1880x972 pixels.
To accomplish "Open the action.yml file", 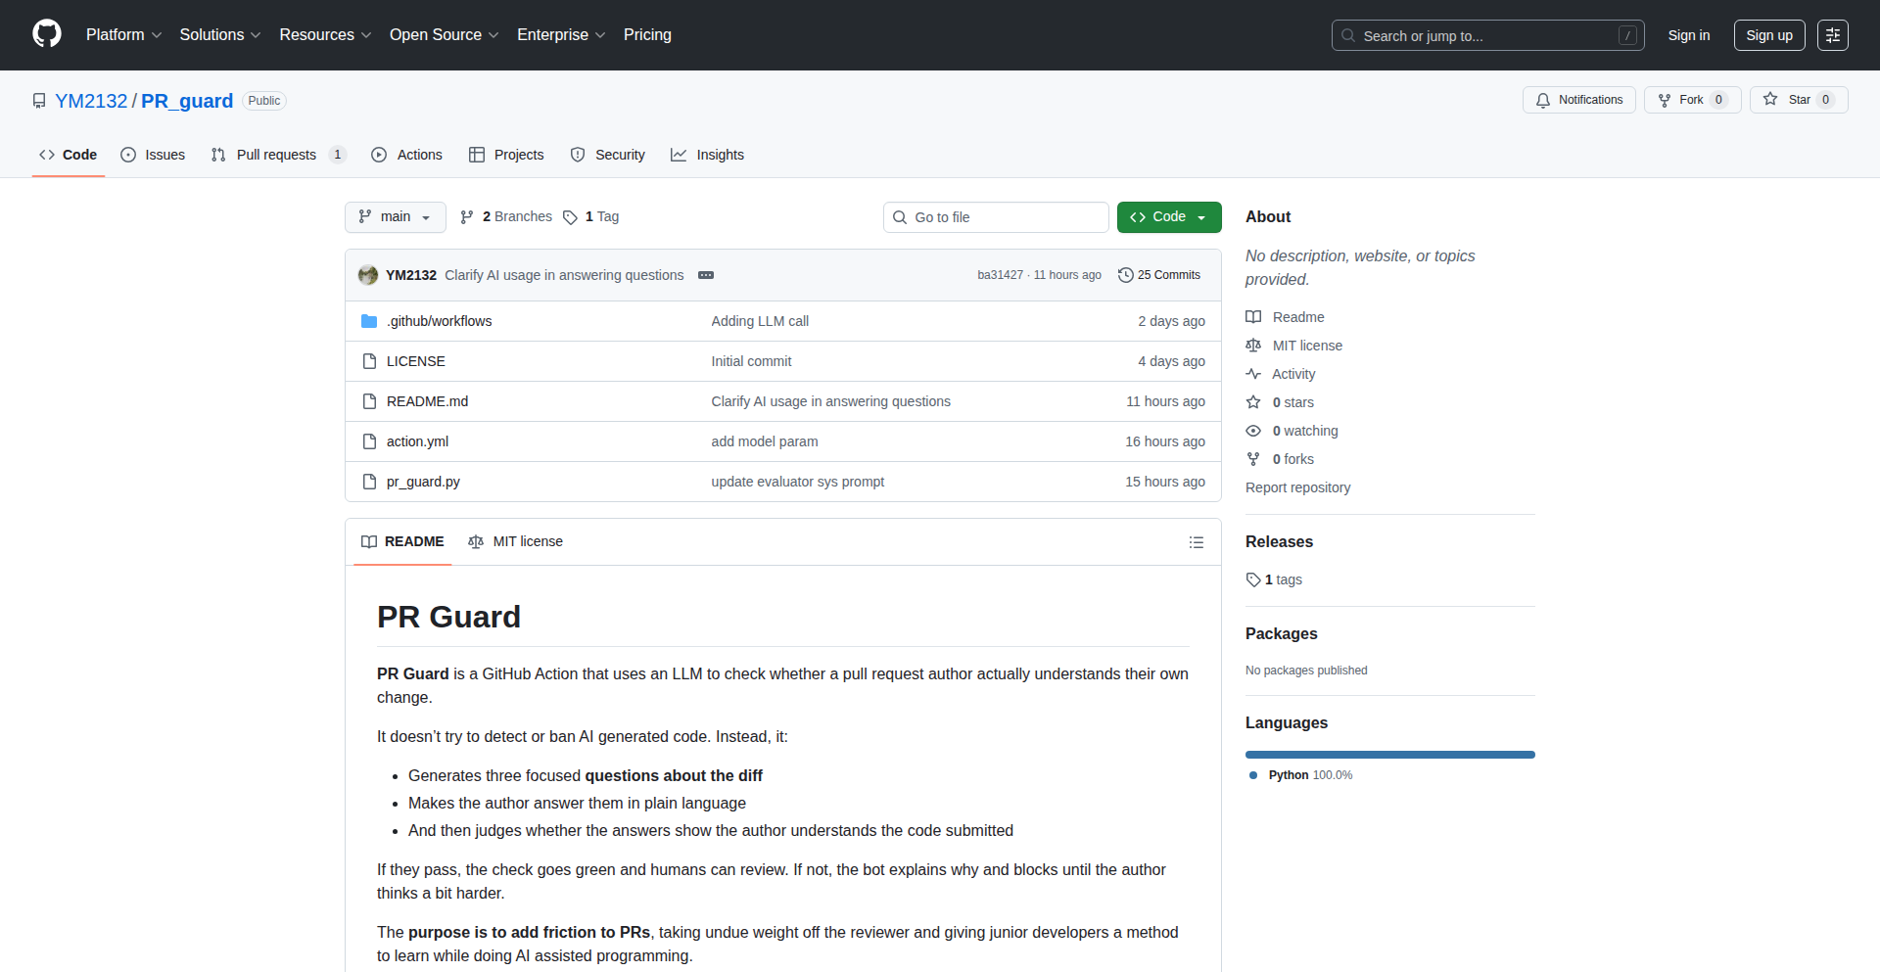I will click(417, 441).
